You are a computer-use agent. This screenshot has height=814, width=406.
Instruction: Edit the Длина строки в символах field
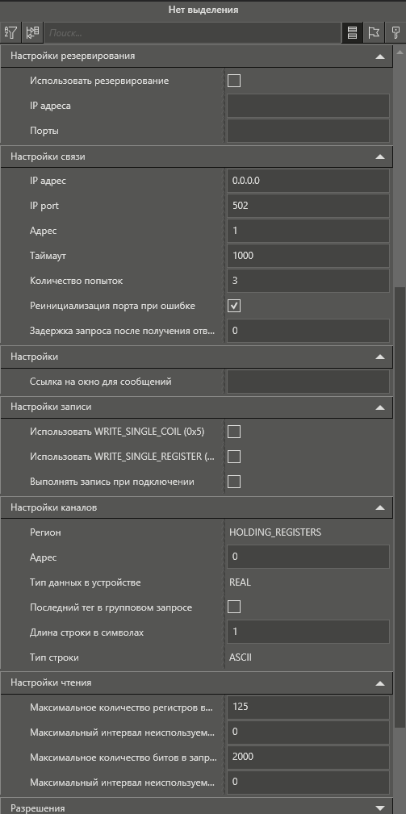pyautogui.click(x=308, y=632)
